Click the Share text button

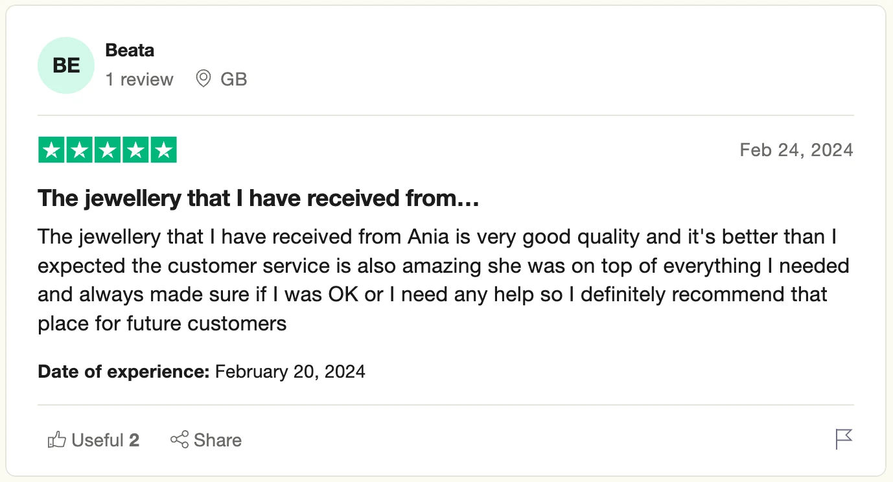coord(218,441)
